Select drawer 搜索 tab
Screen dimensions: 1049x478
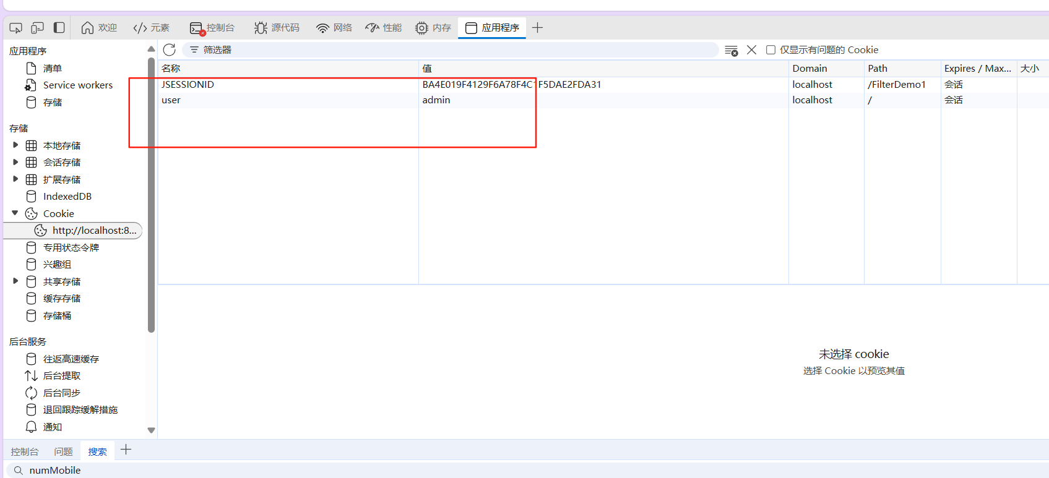tap(97, 451)
